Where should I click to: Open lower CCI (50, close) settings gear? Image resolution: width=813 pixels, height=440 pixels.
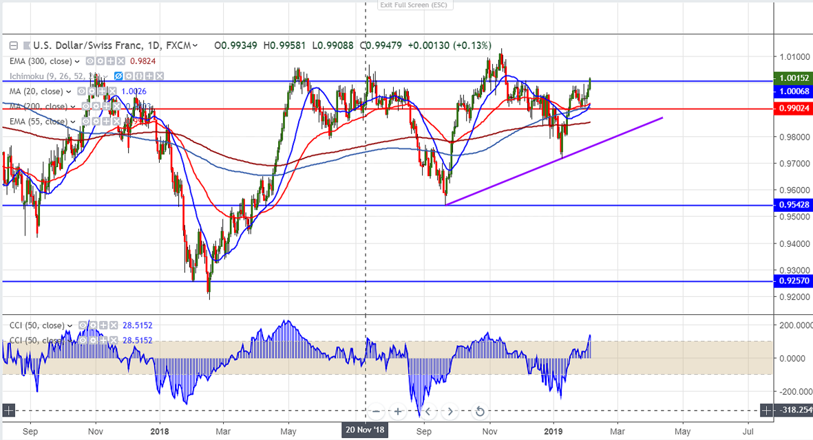93,340
